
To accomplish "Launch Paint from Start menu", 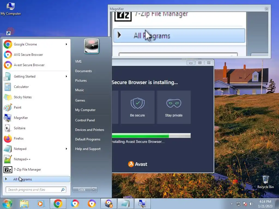I will click(37, 107).
